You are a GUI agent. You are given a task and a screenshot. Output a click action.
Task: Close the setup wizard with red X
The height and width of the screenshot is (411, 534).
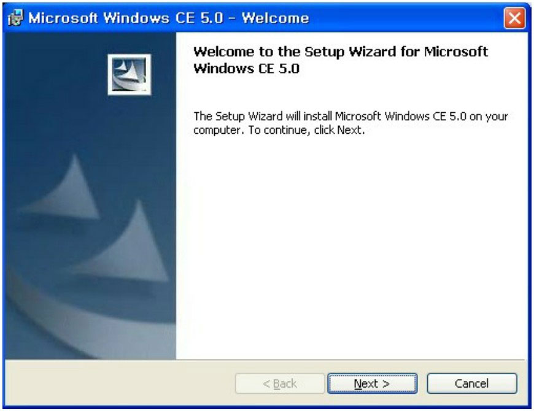tap(514, 18)
